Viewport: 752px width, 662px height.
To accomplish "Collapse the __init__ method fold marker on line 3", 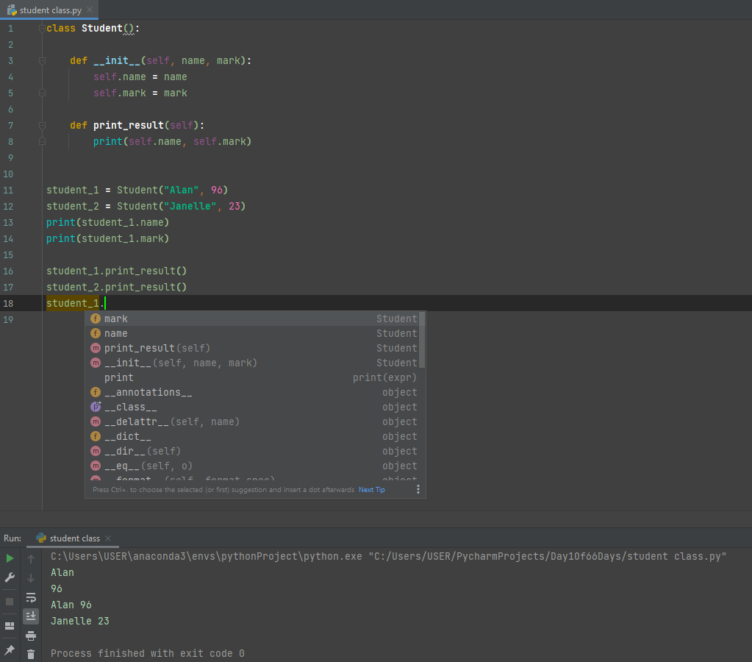I will pos(42,61).
